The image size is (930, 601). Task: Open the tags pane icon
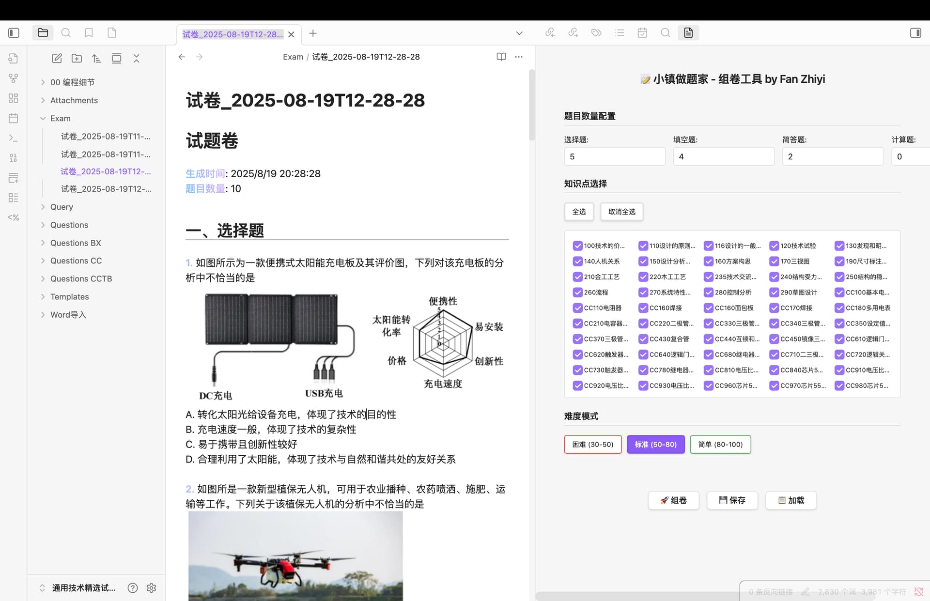(x=596, y=33)
